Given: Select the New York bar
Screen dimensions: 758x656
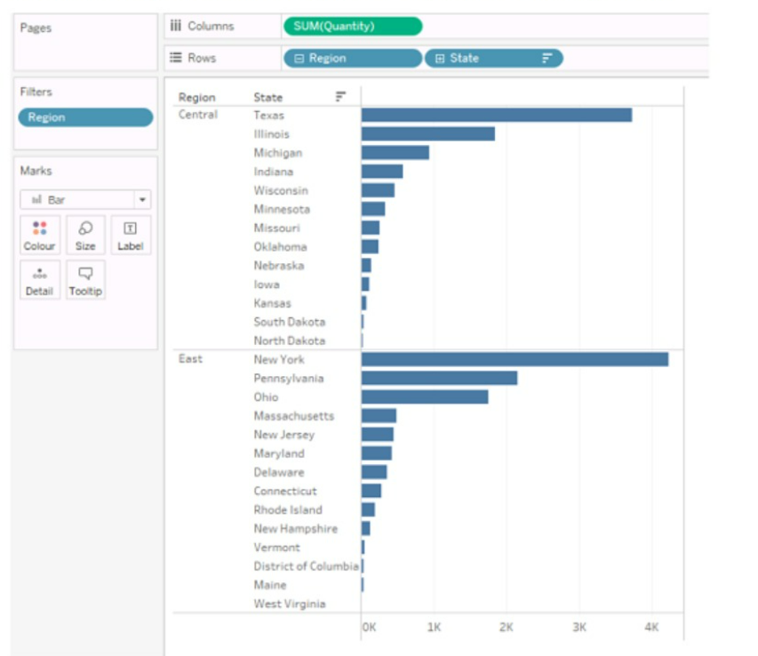Looking at the screenshot, I should [x=514, y=359].
